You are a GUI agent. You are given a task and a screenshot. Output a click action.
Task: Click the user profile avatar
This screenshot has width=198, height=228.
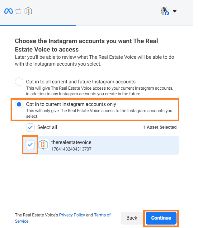164,11
